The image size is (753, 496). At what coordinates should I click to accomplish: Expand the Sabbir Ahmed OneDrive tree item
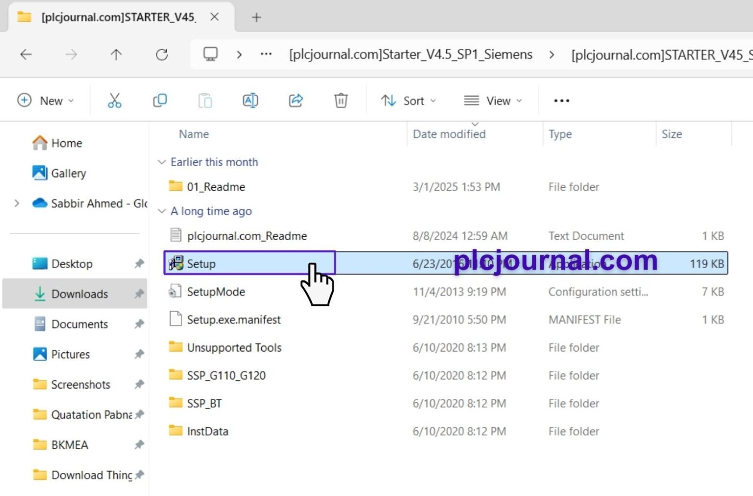coord(16,203)
